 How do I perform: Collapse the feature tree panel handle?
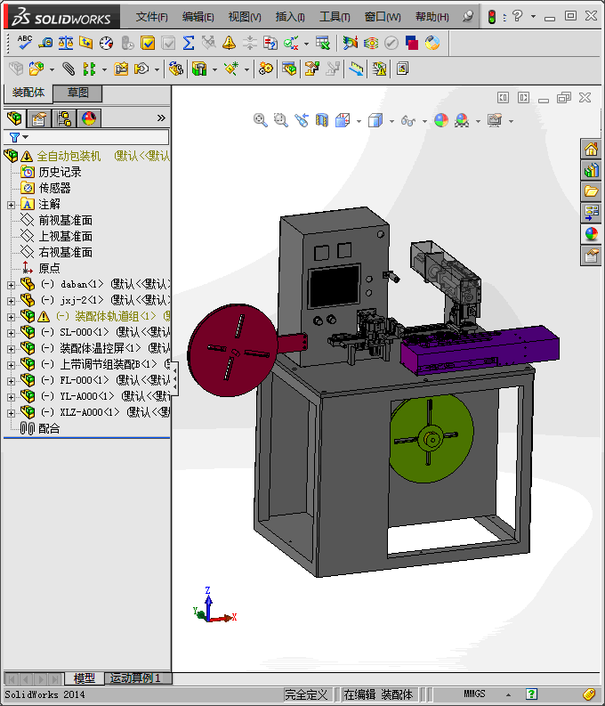pyautogui.click(x=174, y=378)
